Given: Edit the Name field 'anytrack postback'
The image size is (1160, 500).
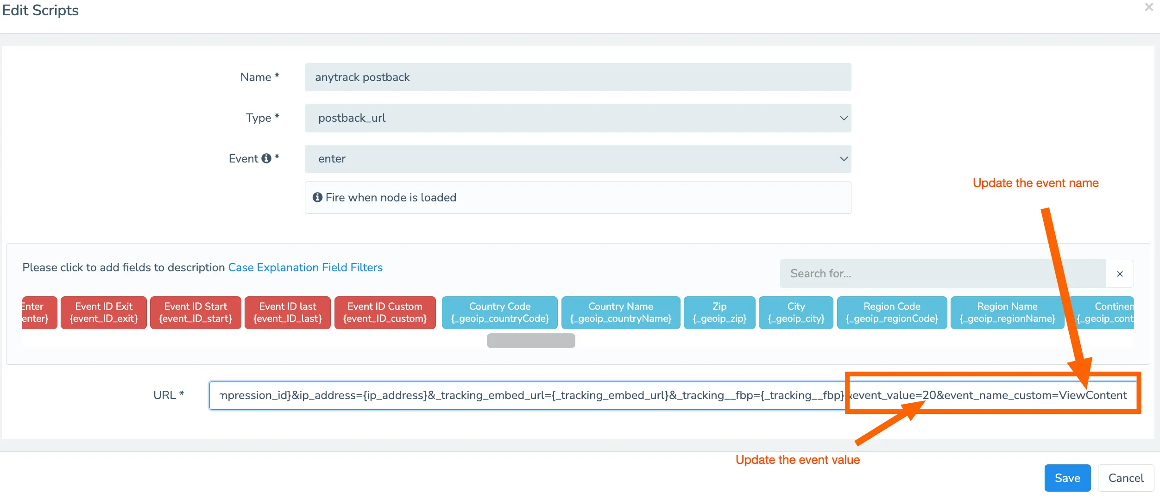Looking at the screenshot, I should 578,77.
